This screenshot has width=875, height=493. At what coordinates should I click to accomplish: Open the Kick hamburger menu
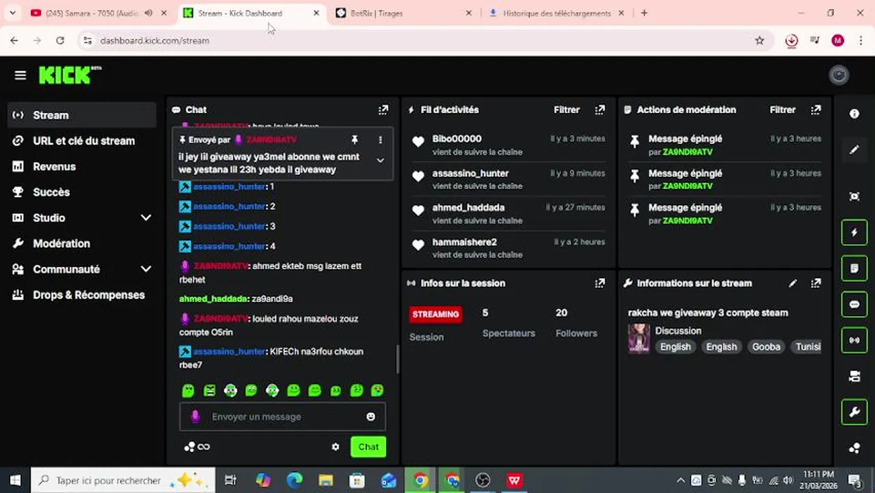tap(20, 75)
